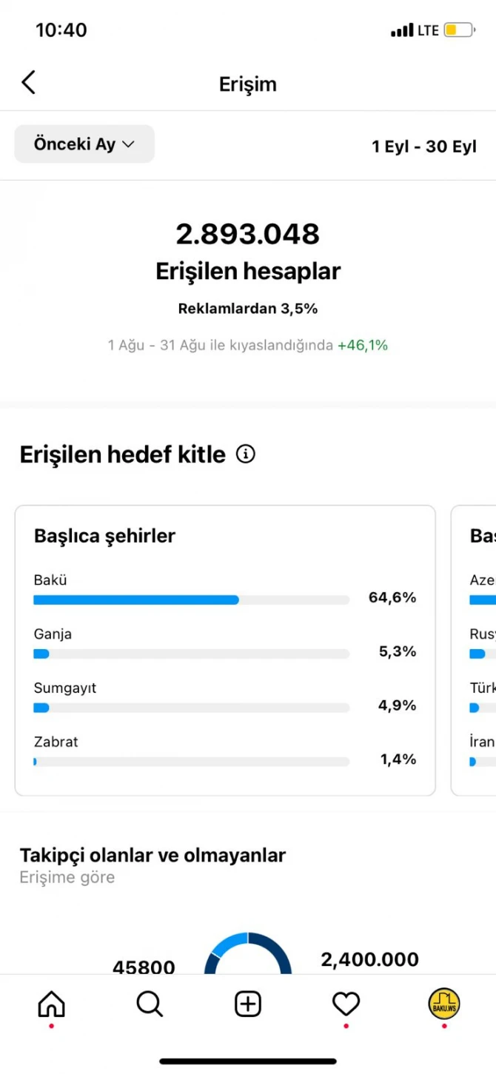The image size is (496, 1074).
Task: Tap the battery indicator in status bar
Action: click(460, 30)
